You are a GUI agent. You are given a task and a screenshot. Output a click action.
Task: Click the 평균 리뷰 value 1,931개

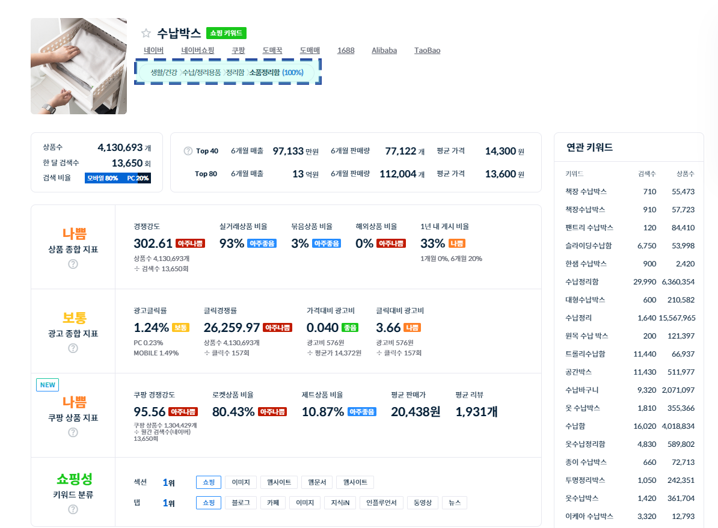[x=476, y=412]
